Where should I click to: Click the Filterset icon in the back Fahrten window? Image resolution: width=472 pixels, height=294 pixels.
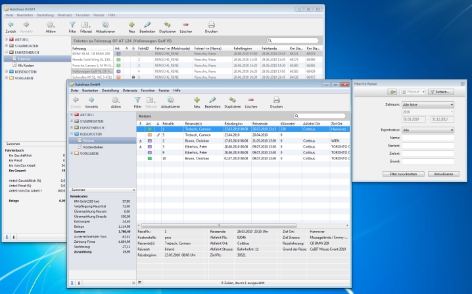86,25
